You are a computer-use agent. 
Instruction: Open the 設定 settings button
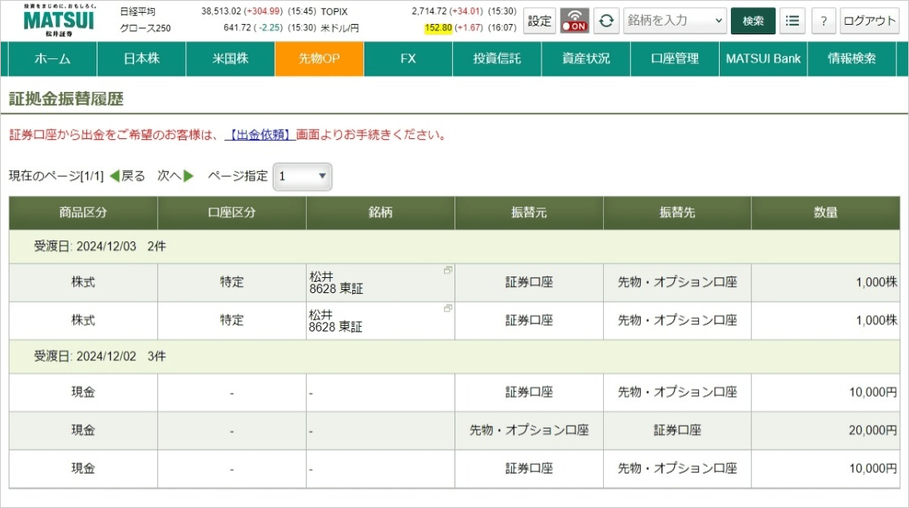(540, 22)
